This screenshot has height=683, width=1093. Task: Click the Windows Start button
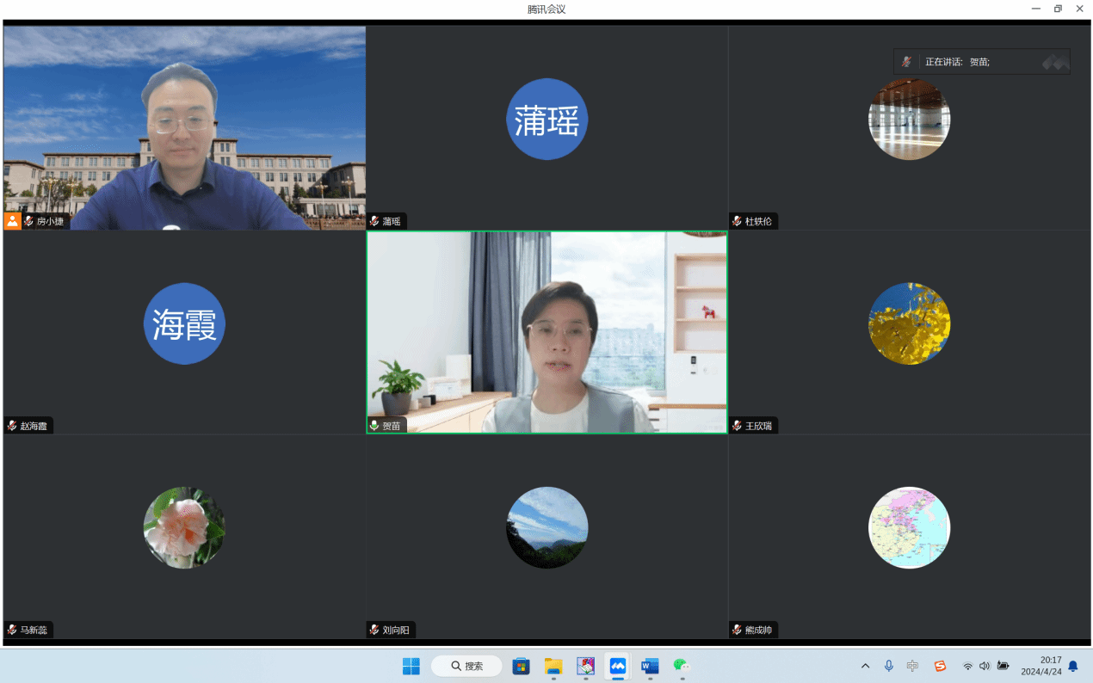[x=411, y=666]
